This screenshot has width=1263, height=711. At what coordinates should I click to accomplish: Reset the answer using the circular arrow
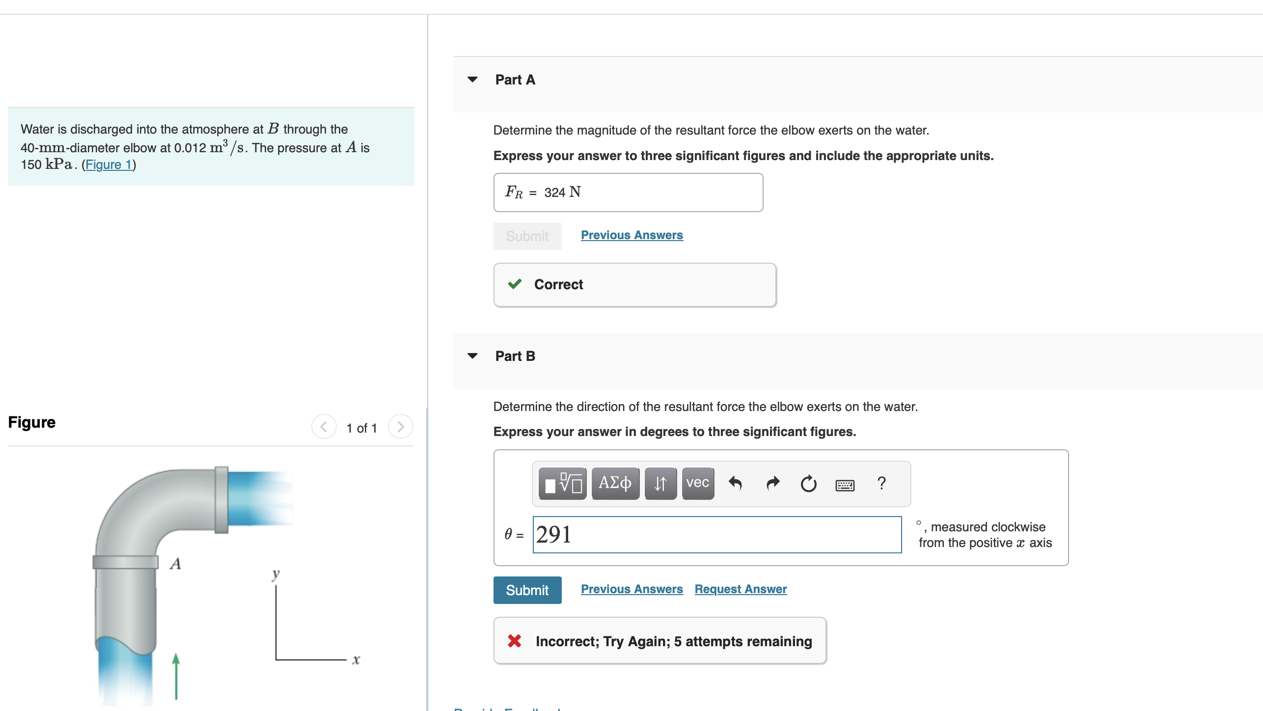tap(808, 484)
